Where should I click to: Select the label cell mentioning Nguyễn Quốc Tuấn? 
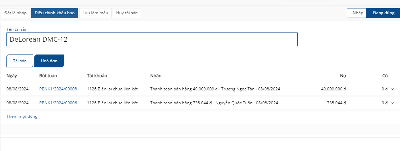(214, 103)
